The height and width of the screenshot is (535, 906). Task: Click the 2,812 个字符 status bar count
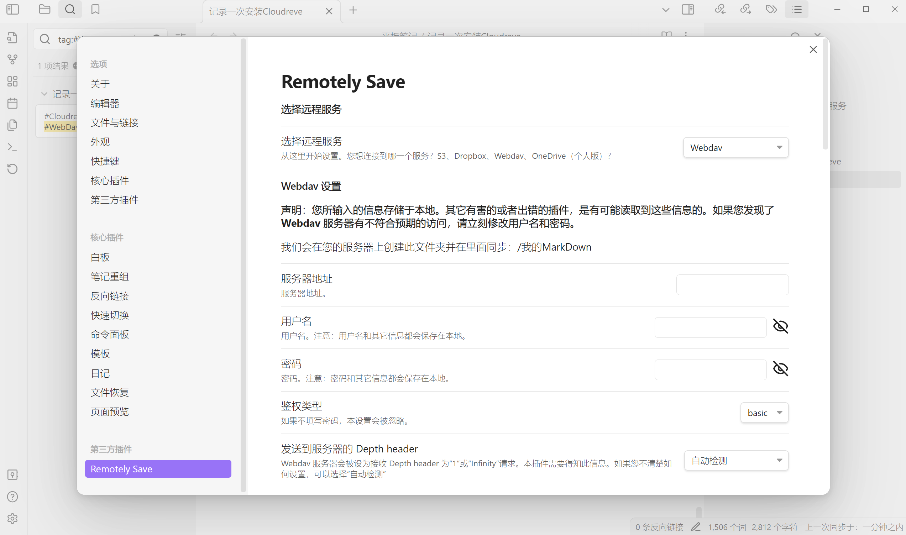pos(775,527)
